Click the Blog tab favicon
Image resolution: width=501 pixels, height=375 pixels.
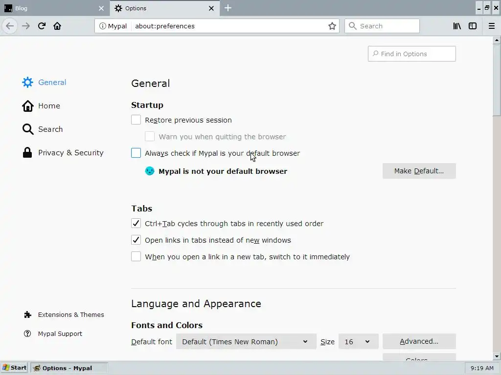click(8, 8)
